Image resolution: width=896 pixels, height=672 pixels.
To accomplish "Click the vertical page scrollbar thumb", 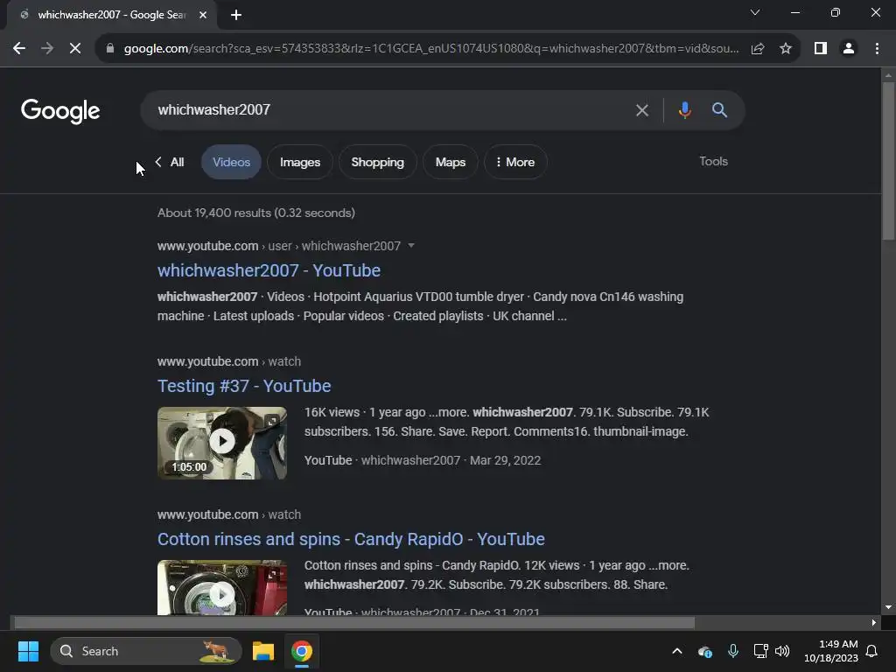I will coord(888,161).
